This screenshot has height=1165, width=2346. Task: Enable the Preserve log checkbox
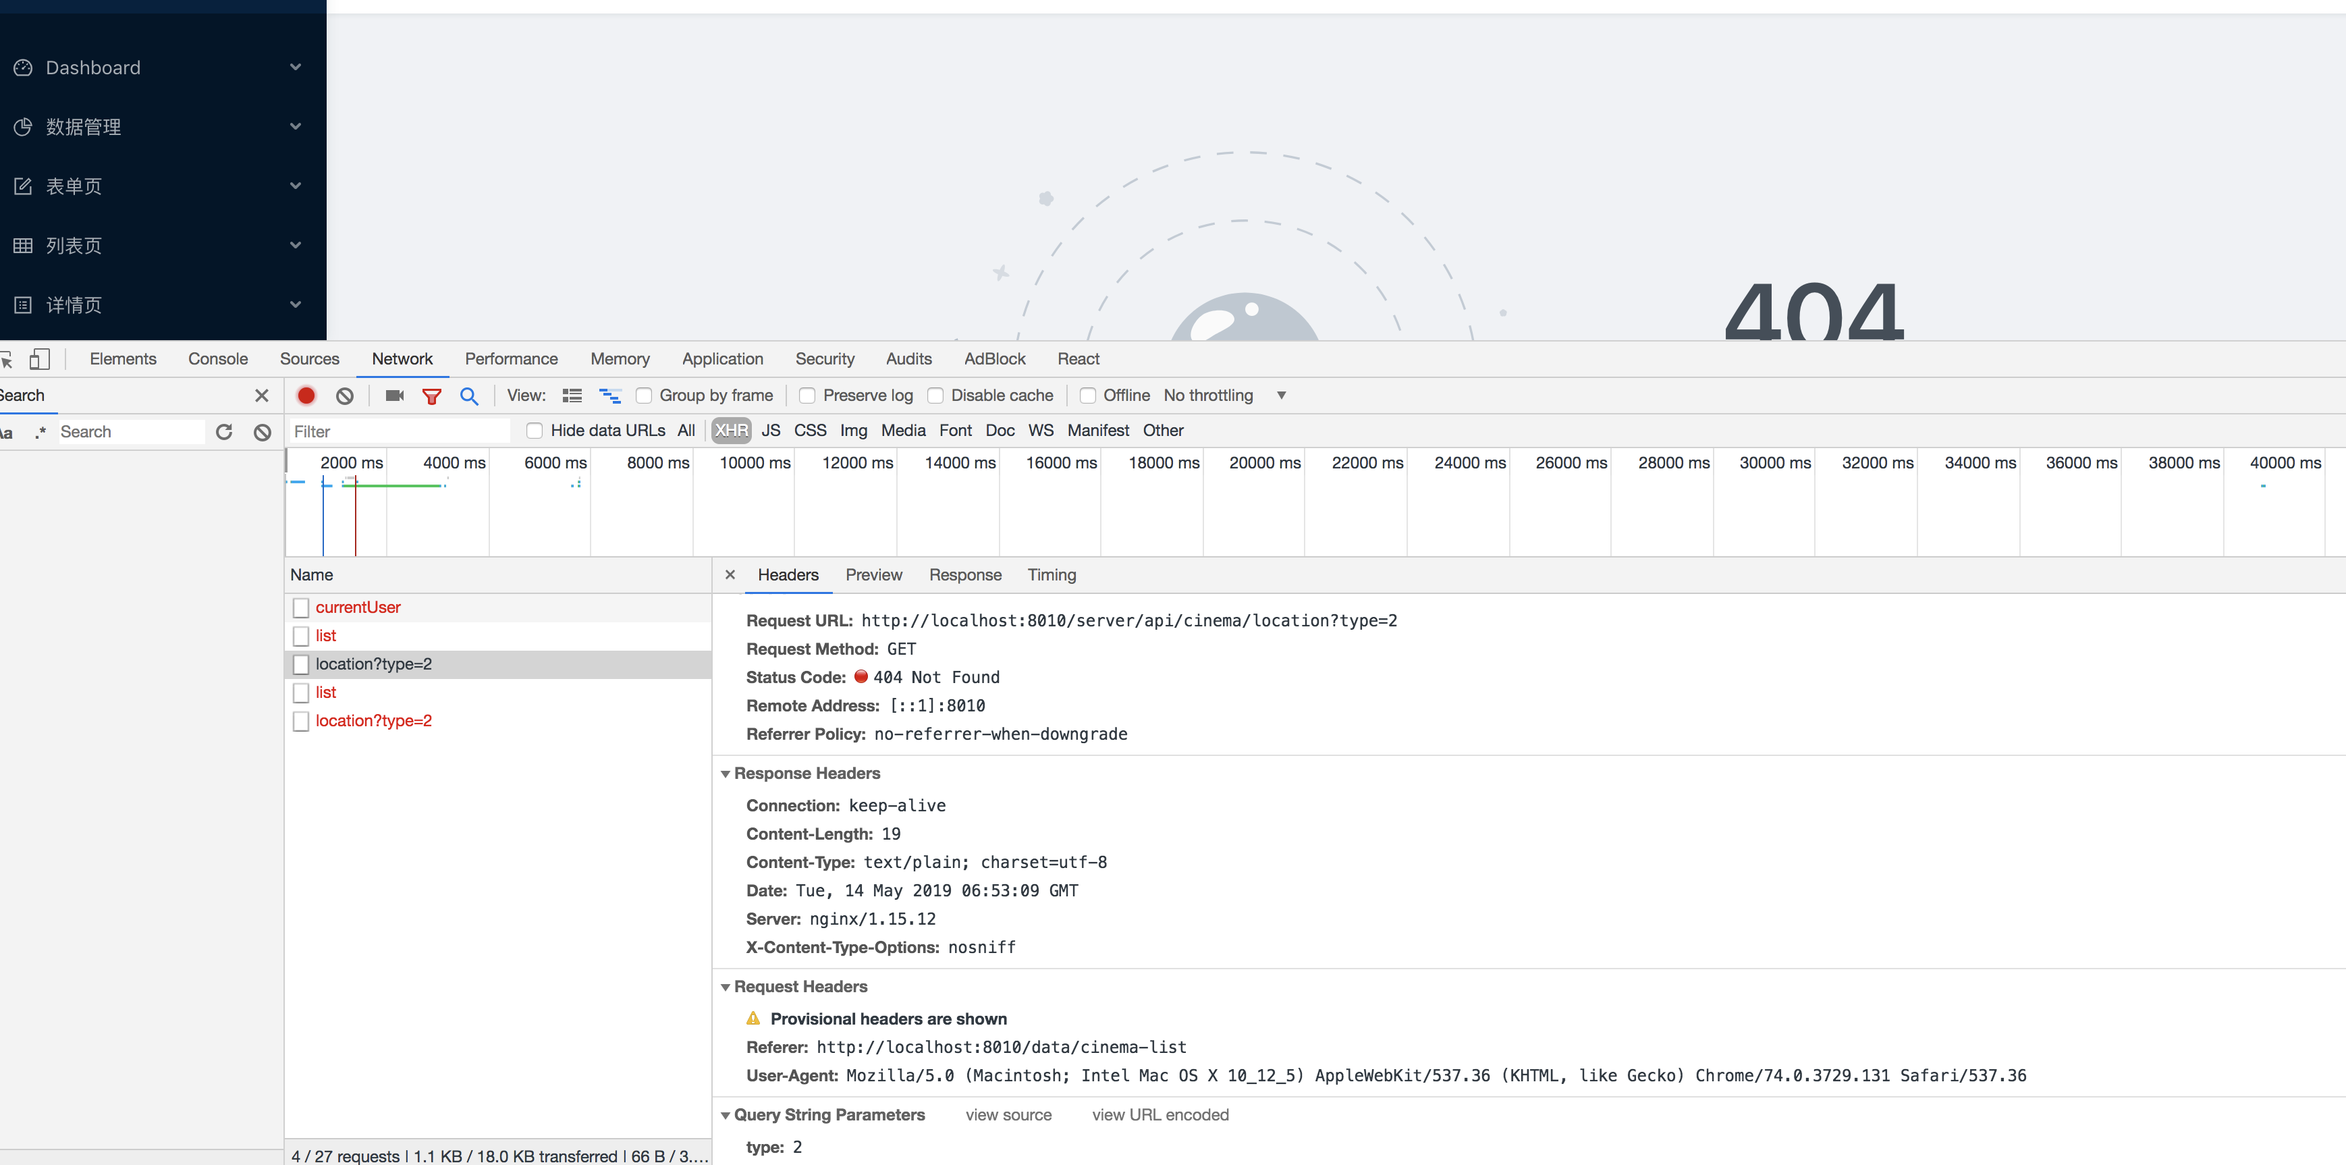pos(807,396)
